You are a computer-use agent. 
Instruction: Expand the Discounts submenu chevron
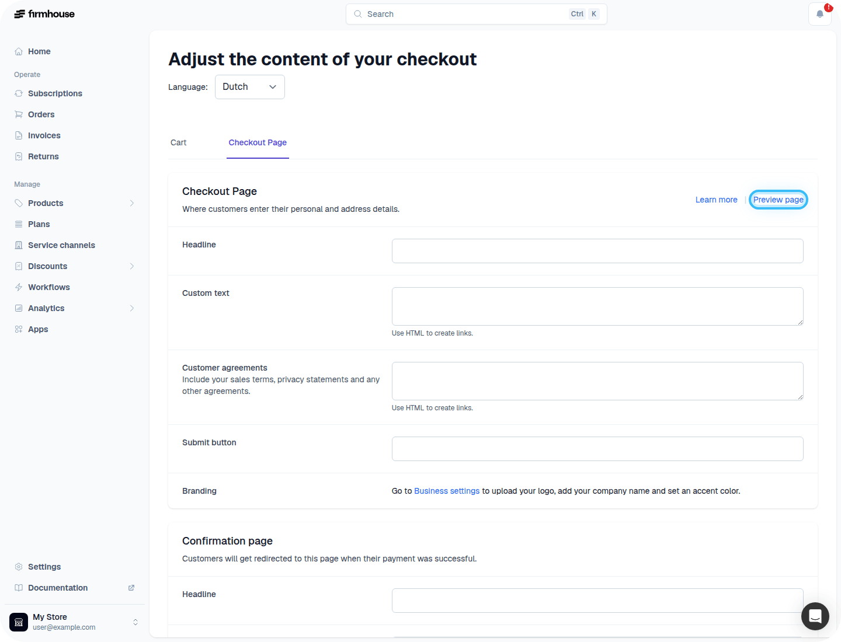[132, 266]
